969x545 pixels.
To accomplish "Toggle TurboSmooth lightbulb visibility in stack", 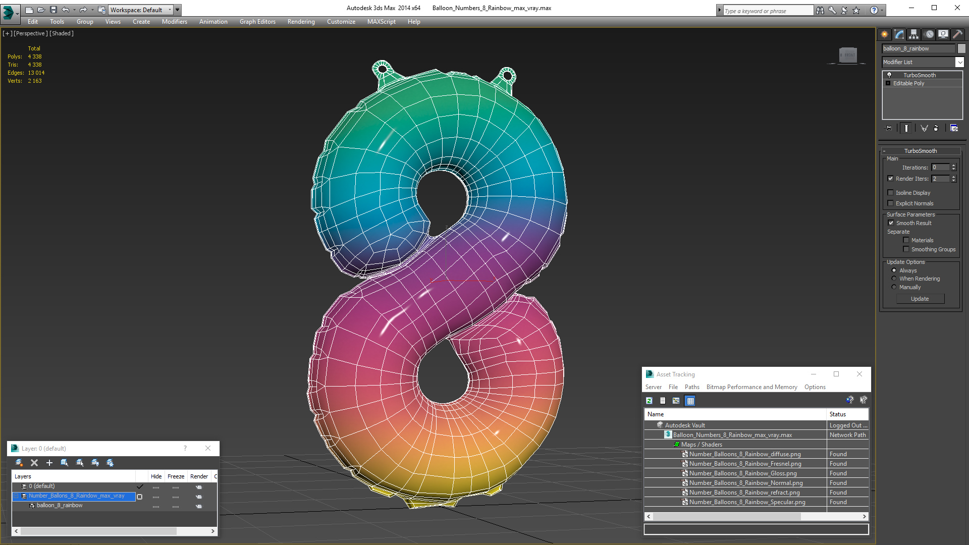I will click(x=889, y=75).
